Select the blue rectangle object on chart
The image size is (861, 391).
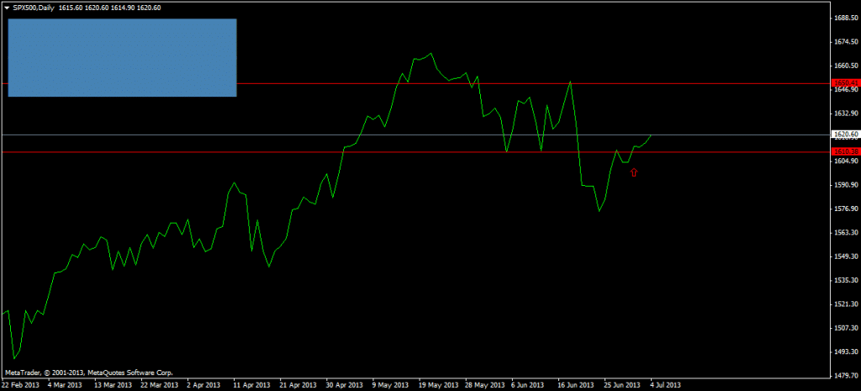(123, 58)
